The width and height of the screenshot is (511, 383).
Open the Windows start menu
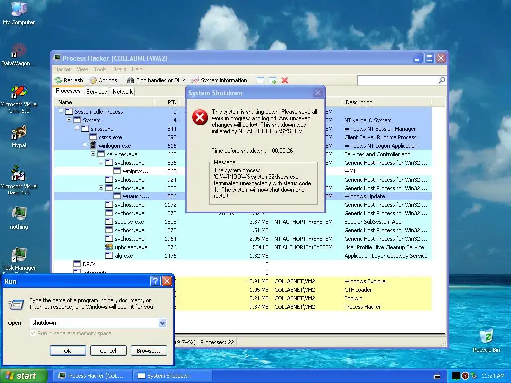[x=23, y=376]
